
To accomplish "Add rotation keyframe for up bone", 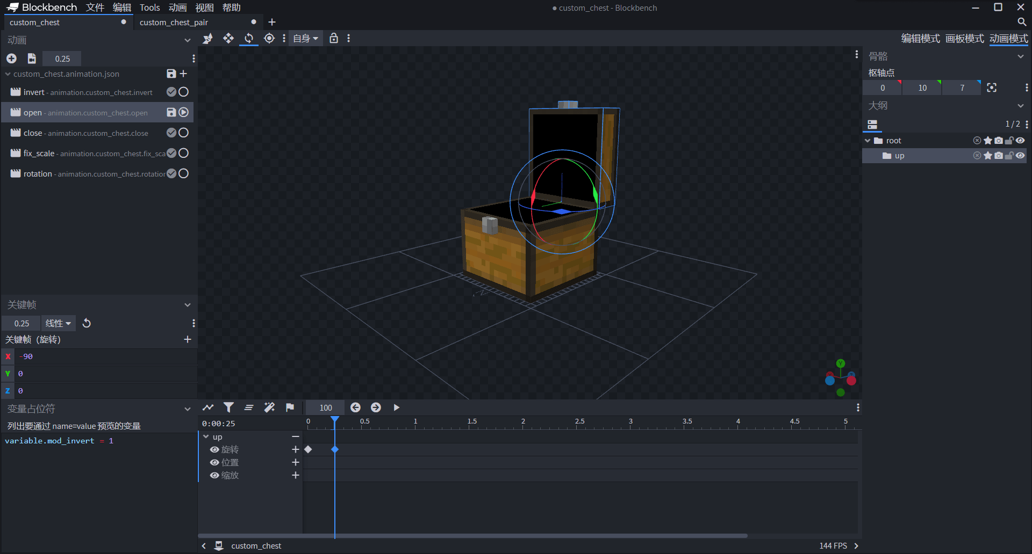I will pyautogui.click(x=295, y=449).
